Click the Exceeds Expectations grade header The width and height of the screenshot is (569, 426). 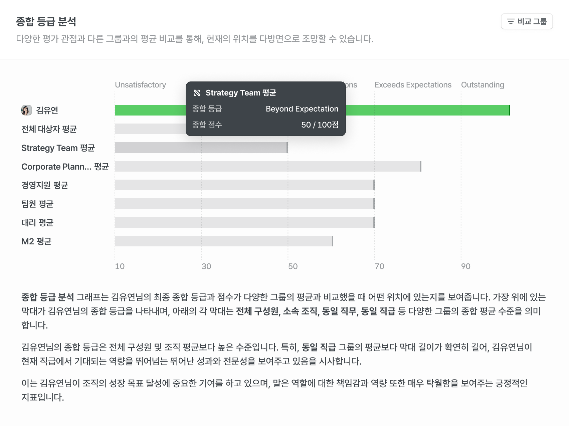point(413,85)
